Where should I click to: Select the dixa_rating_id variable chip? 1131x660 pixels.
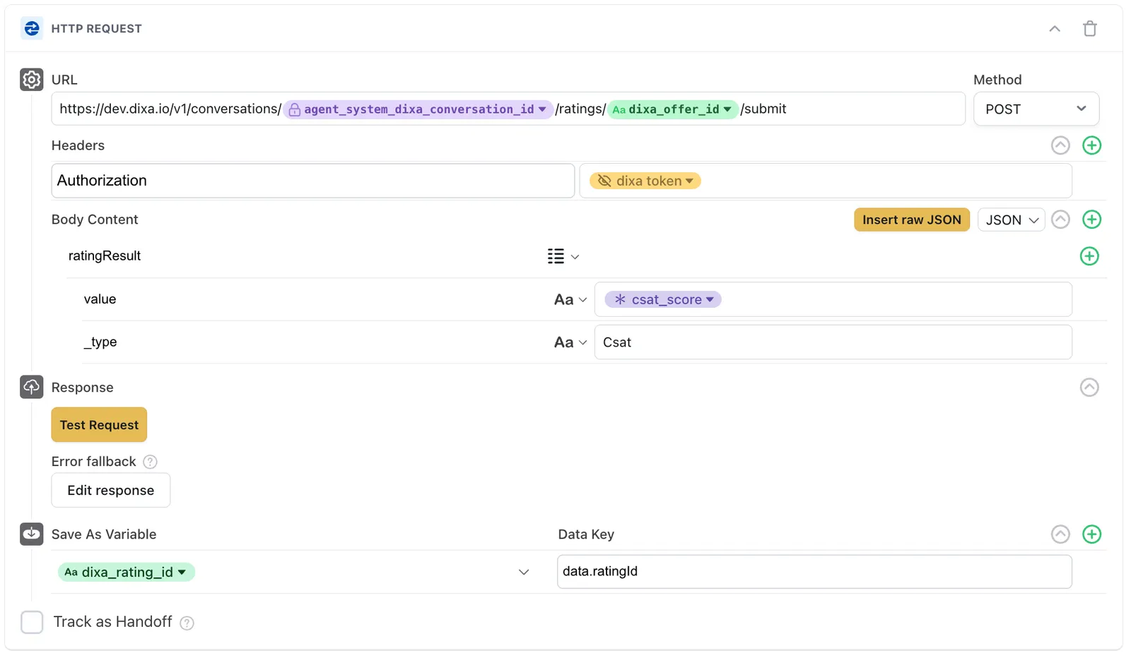tap(127, 572)
